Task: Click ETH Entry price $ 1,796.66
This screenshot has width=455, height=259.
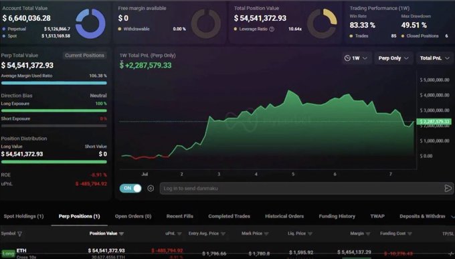Action: pyautogui.click(x=214, y=254)
